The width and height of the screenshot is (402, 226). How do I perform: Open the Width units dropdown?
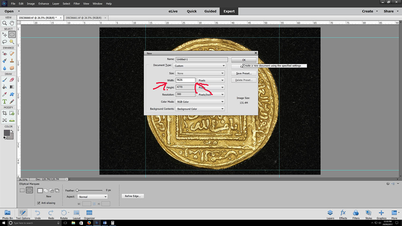pyautogui.click(x=211, y=80)
